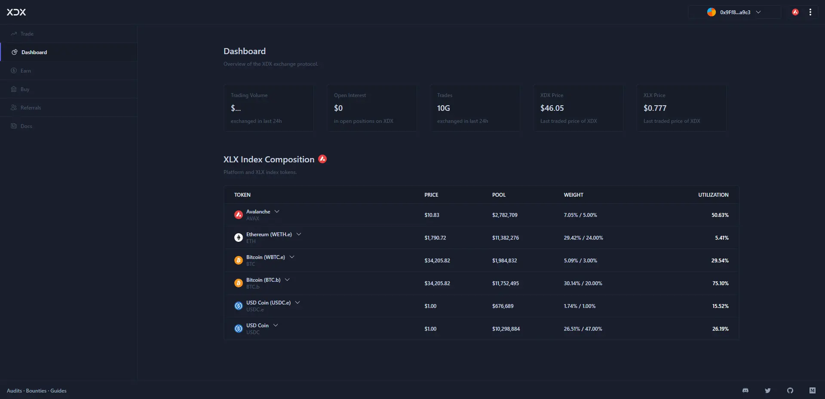Click the Ethereum token logo
The image size is (825, 399).
tap(239, 238)
